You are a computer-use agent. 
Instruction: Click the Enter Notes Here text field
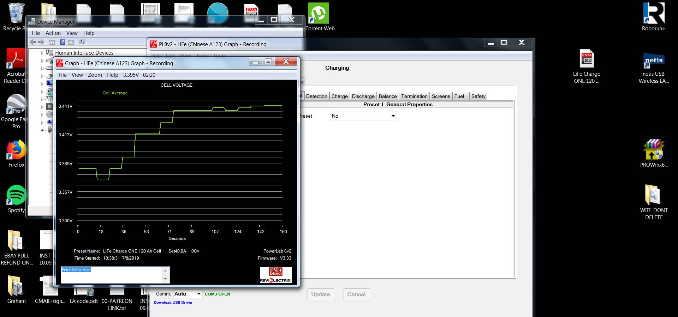(111, 275)
